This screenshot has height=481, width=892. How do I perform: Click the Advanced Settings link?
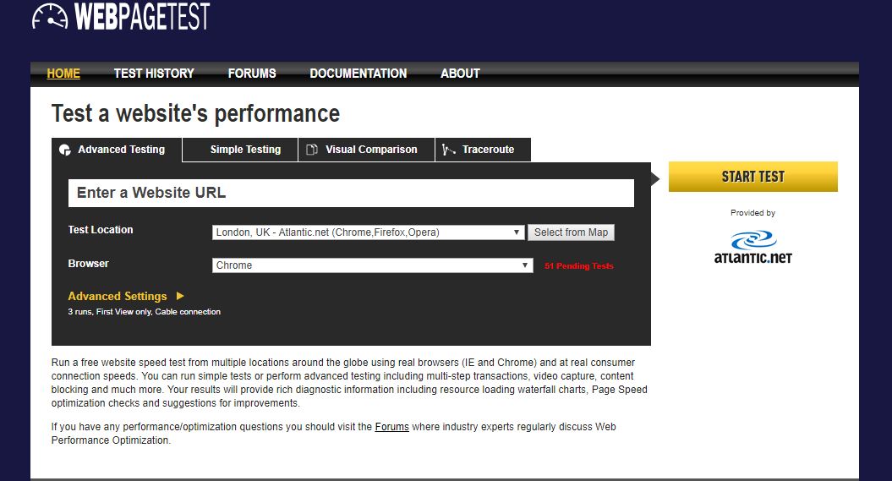(118, 296)
